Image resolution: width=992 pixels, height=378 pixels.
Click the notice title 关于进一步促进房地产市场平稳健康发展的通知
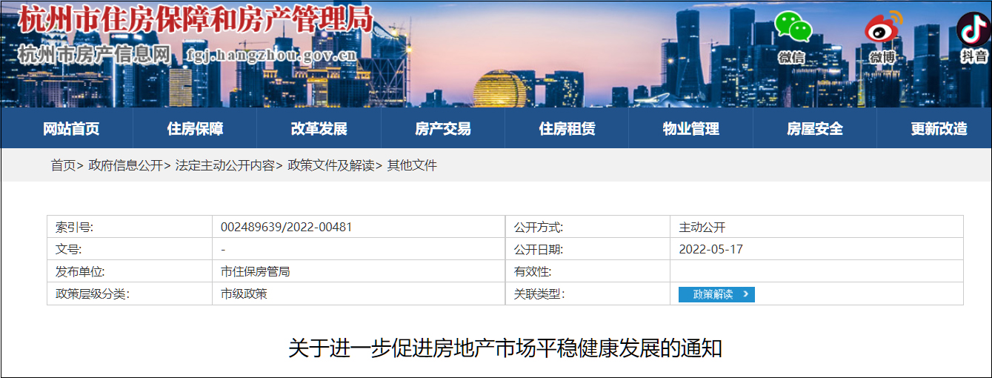505,348
